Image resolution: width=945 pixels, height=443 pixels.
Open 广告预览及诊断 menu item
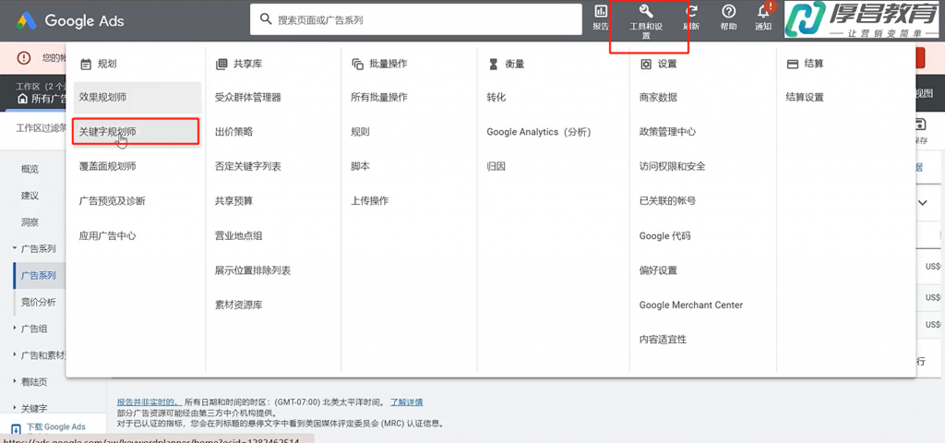coord(112,200)
